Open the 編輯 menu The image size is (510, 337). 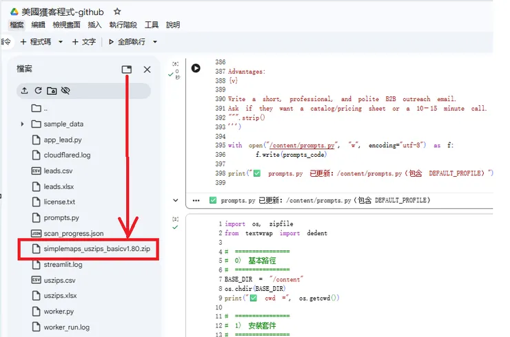[38, 25]
